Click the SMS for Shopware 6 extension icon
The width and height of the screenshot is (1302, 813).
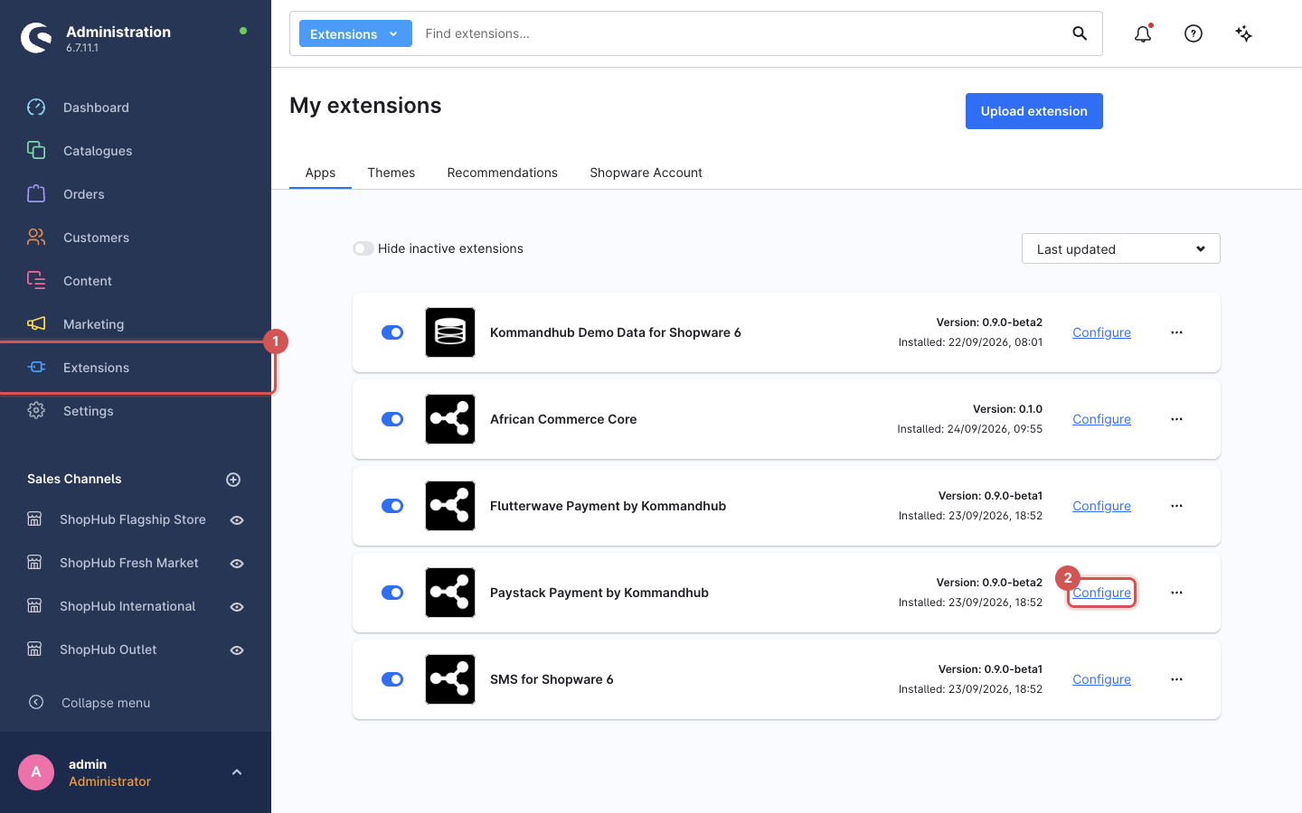click(450, 679)
